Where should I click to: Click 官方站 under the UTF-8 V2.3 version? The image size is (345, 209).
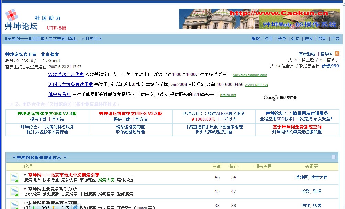click(141, 119)
